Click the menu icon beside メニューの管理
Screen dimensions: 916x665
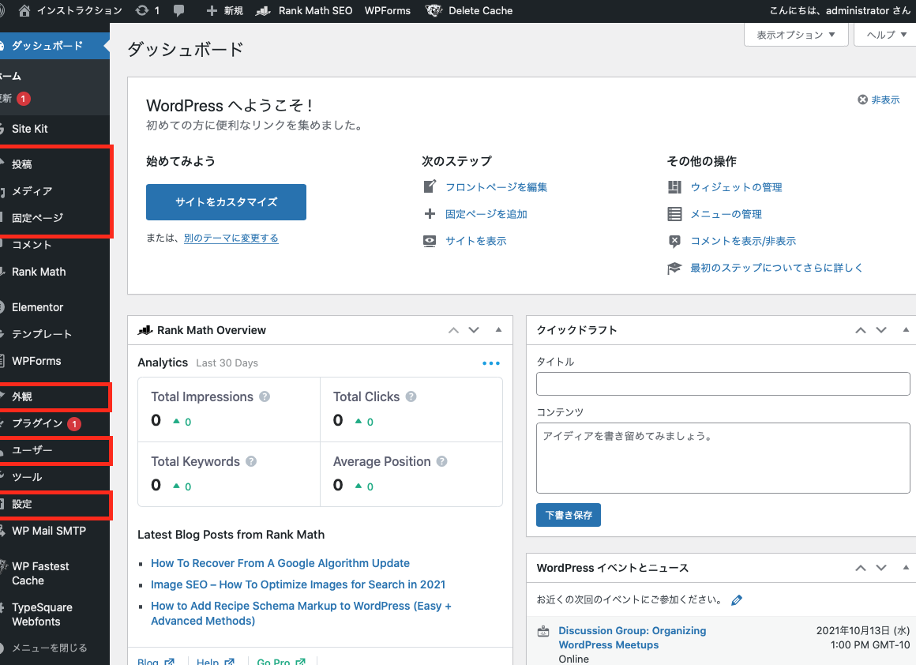(x=674, y=214)
